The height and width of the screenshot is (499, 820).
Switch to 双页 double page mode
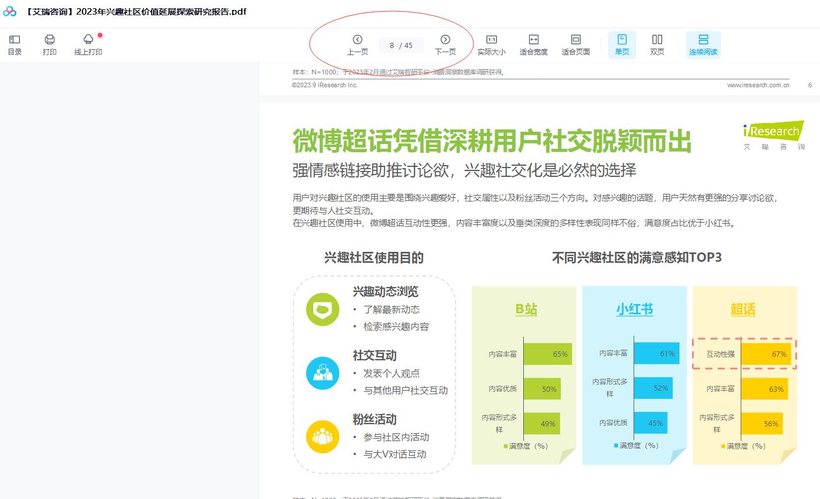pyautogui.click(x=657, y=45)
